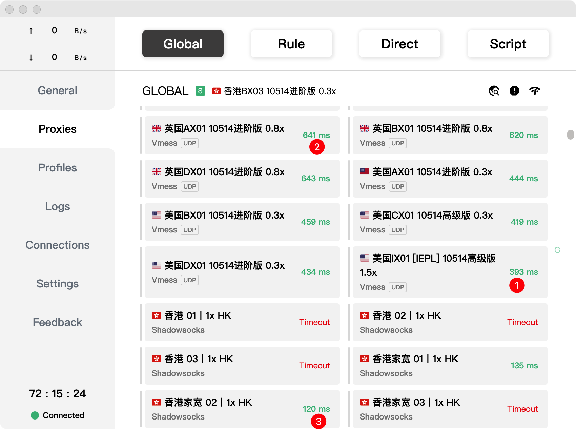Open the Profiles tab in sidebar
This screenshot has width=576, height=429.
tap(58, 168)
